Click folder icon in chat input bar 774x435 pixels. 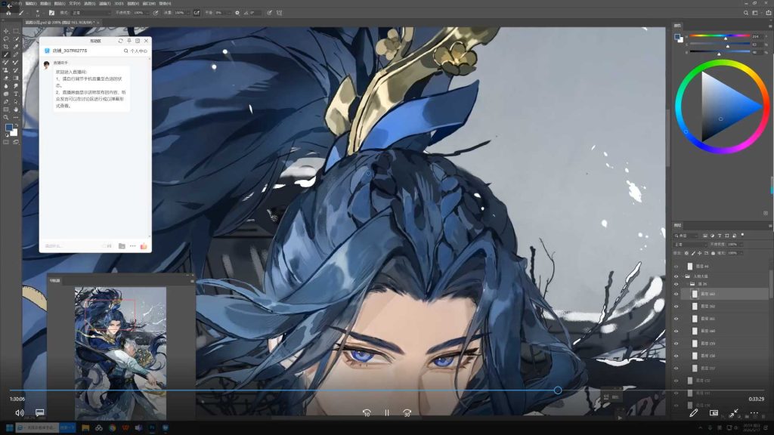click(122, 246)
